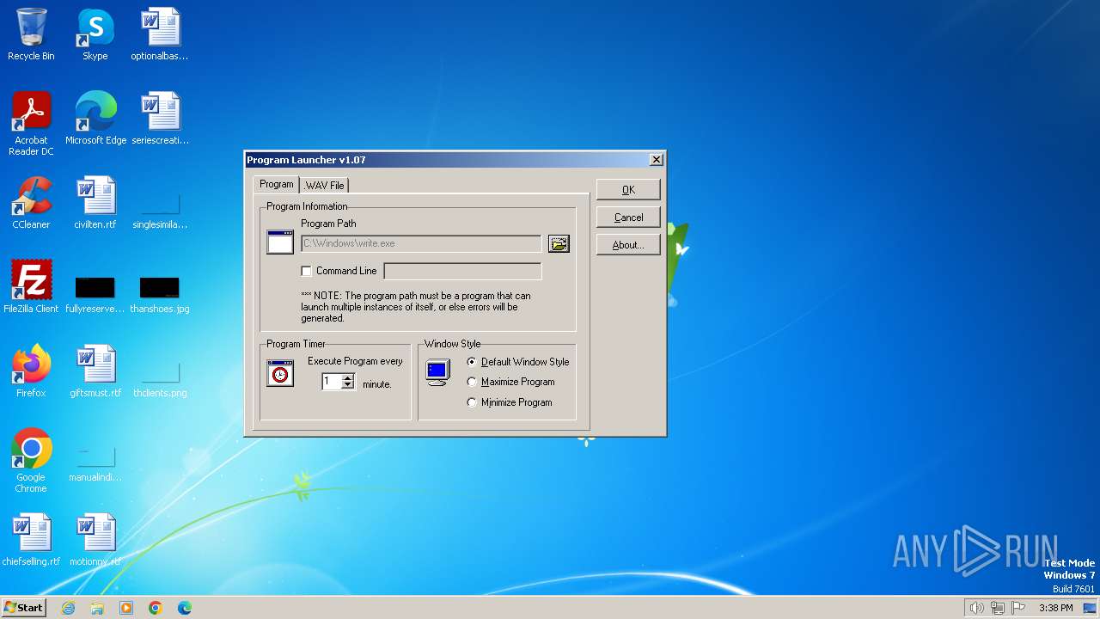Click the clock icon in Program Timer
This screenshot has width=1100, height=619.
tap(280, 373)
